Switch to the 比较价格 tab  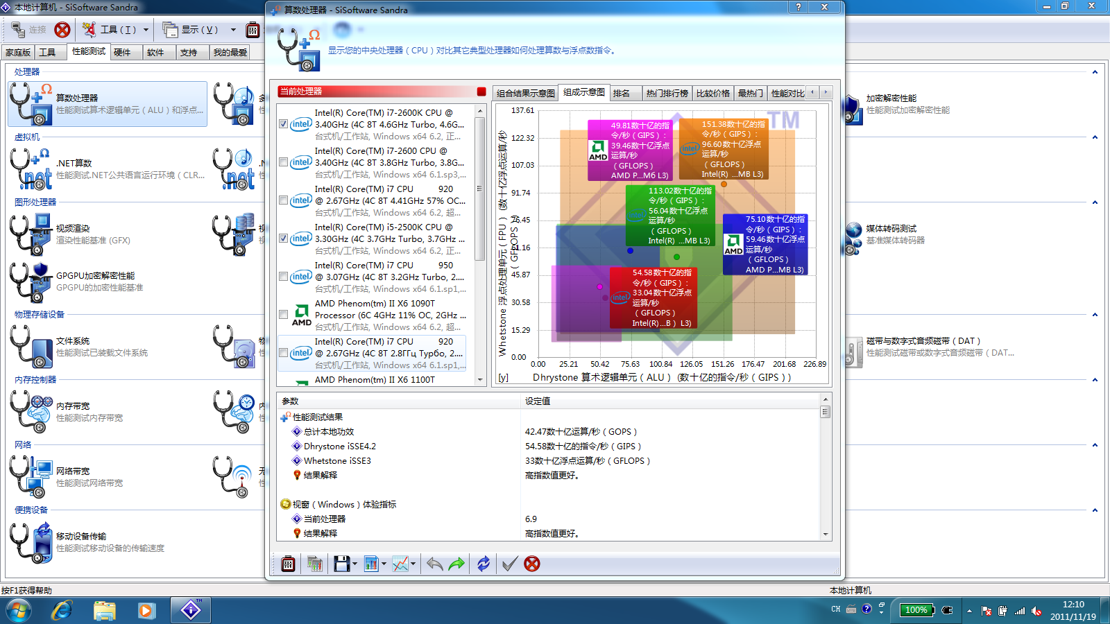pos(713,94)
